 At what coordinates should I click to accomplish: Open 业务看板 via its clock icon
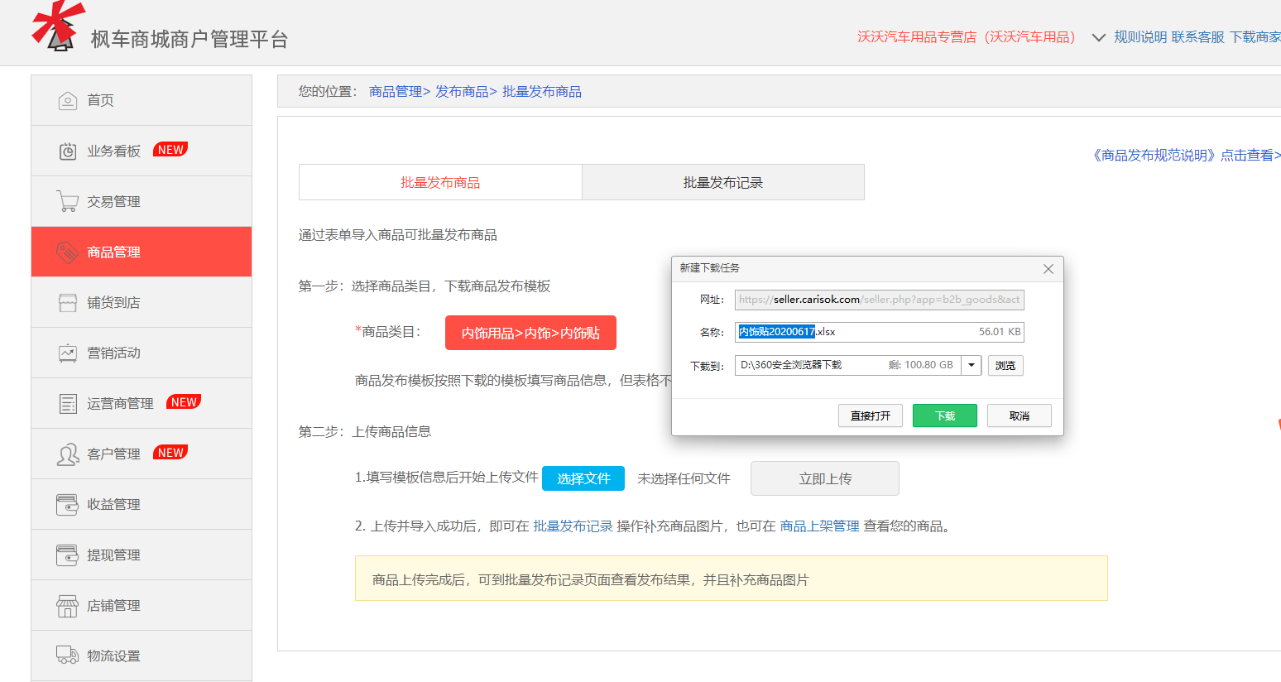click(x=68, y=151)
